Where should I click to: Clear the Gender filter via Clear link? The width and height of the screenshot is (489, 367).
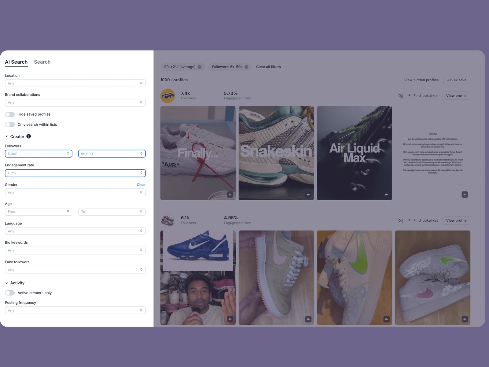(x=141, y=185)
